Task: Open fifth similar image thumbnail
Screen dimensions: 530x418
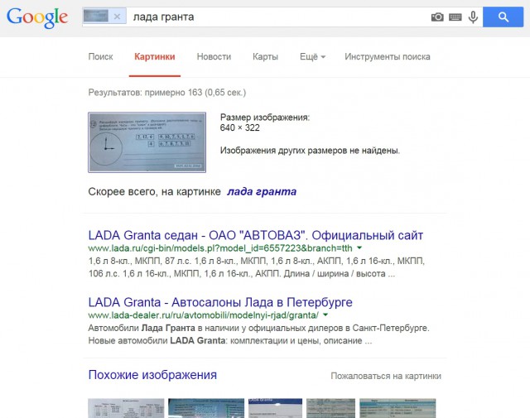Action: click(x=397, y=408)
